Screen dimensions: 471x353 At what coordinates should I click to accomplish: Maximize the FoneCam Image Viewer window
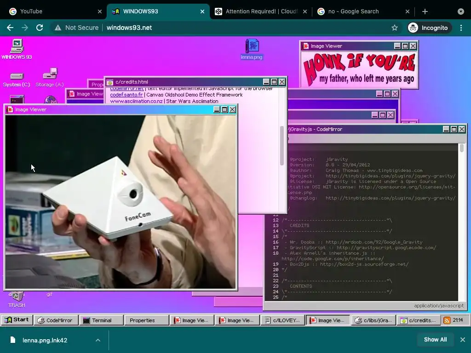[x=224, y=109]
